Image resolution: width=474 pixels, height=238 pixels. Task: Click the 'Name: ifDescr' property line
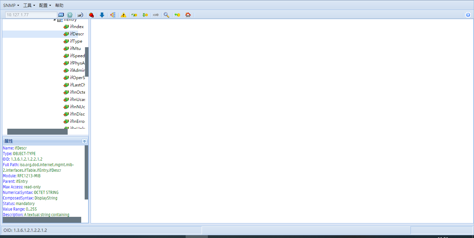point(15,148)
